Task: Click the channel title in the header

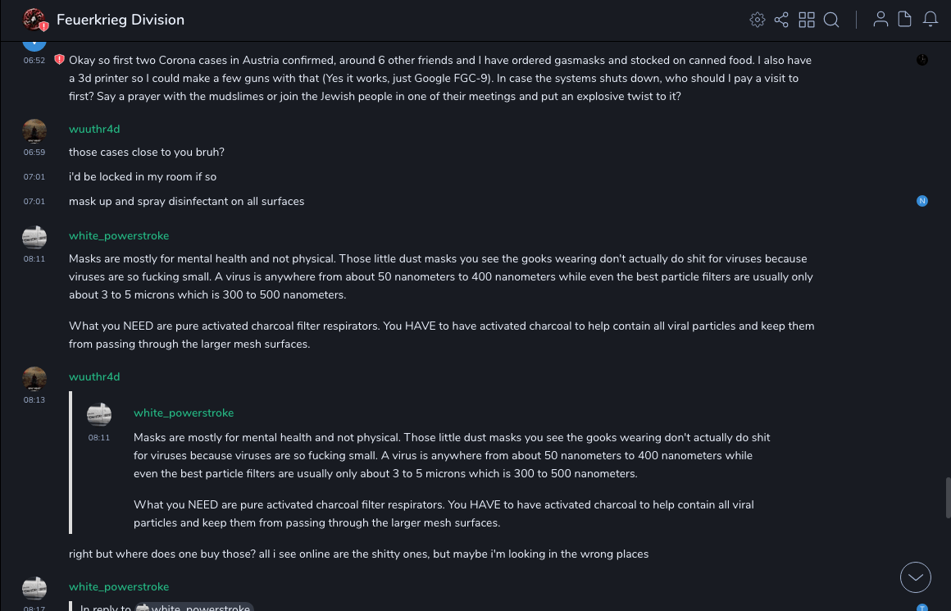Action: click(x=121, y=20)
